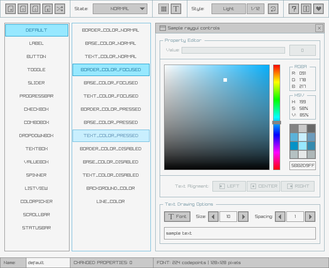
Task: Select COLORPICKER control item
Action: click(37, 202)
